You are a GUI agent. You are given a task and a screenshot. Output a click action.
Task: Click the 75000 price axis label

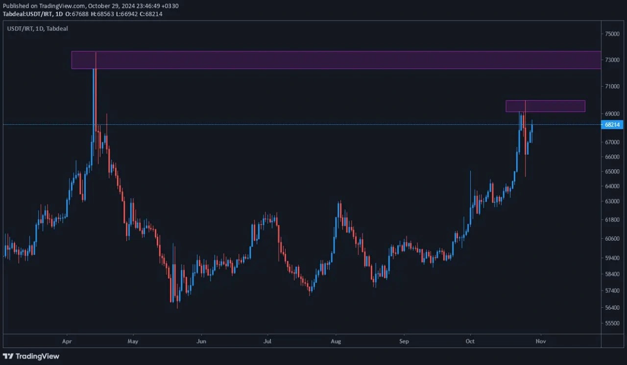pyautogui.click(x=613, y=34)
